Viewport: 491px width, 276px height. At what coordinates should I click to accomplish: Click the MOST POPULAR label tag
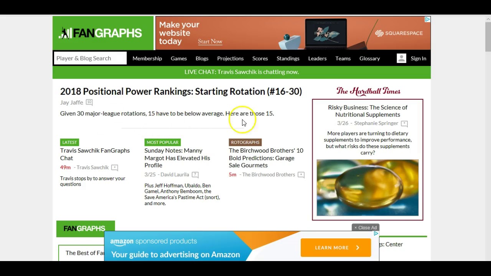(163, 142)
